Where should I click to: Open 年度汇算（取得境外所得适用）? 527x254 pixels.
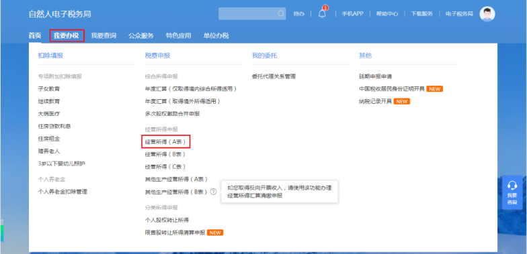click(183, 101)
